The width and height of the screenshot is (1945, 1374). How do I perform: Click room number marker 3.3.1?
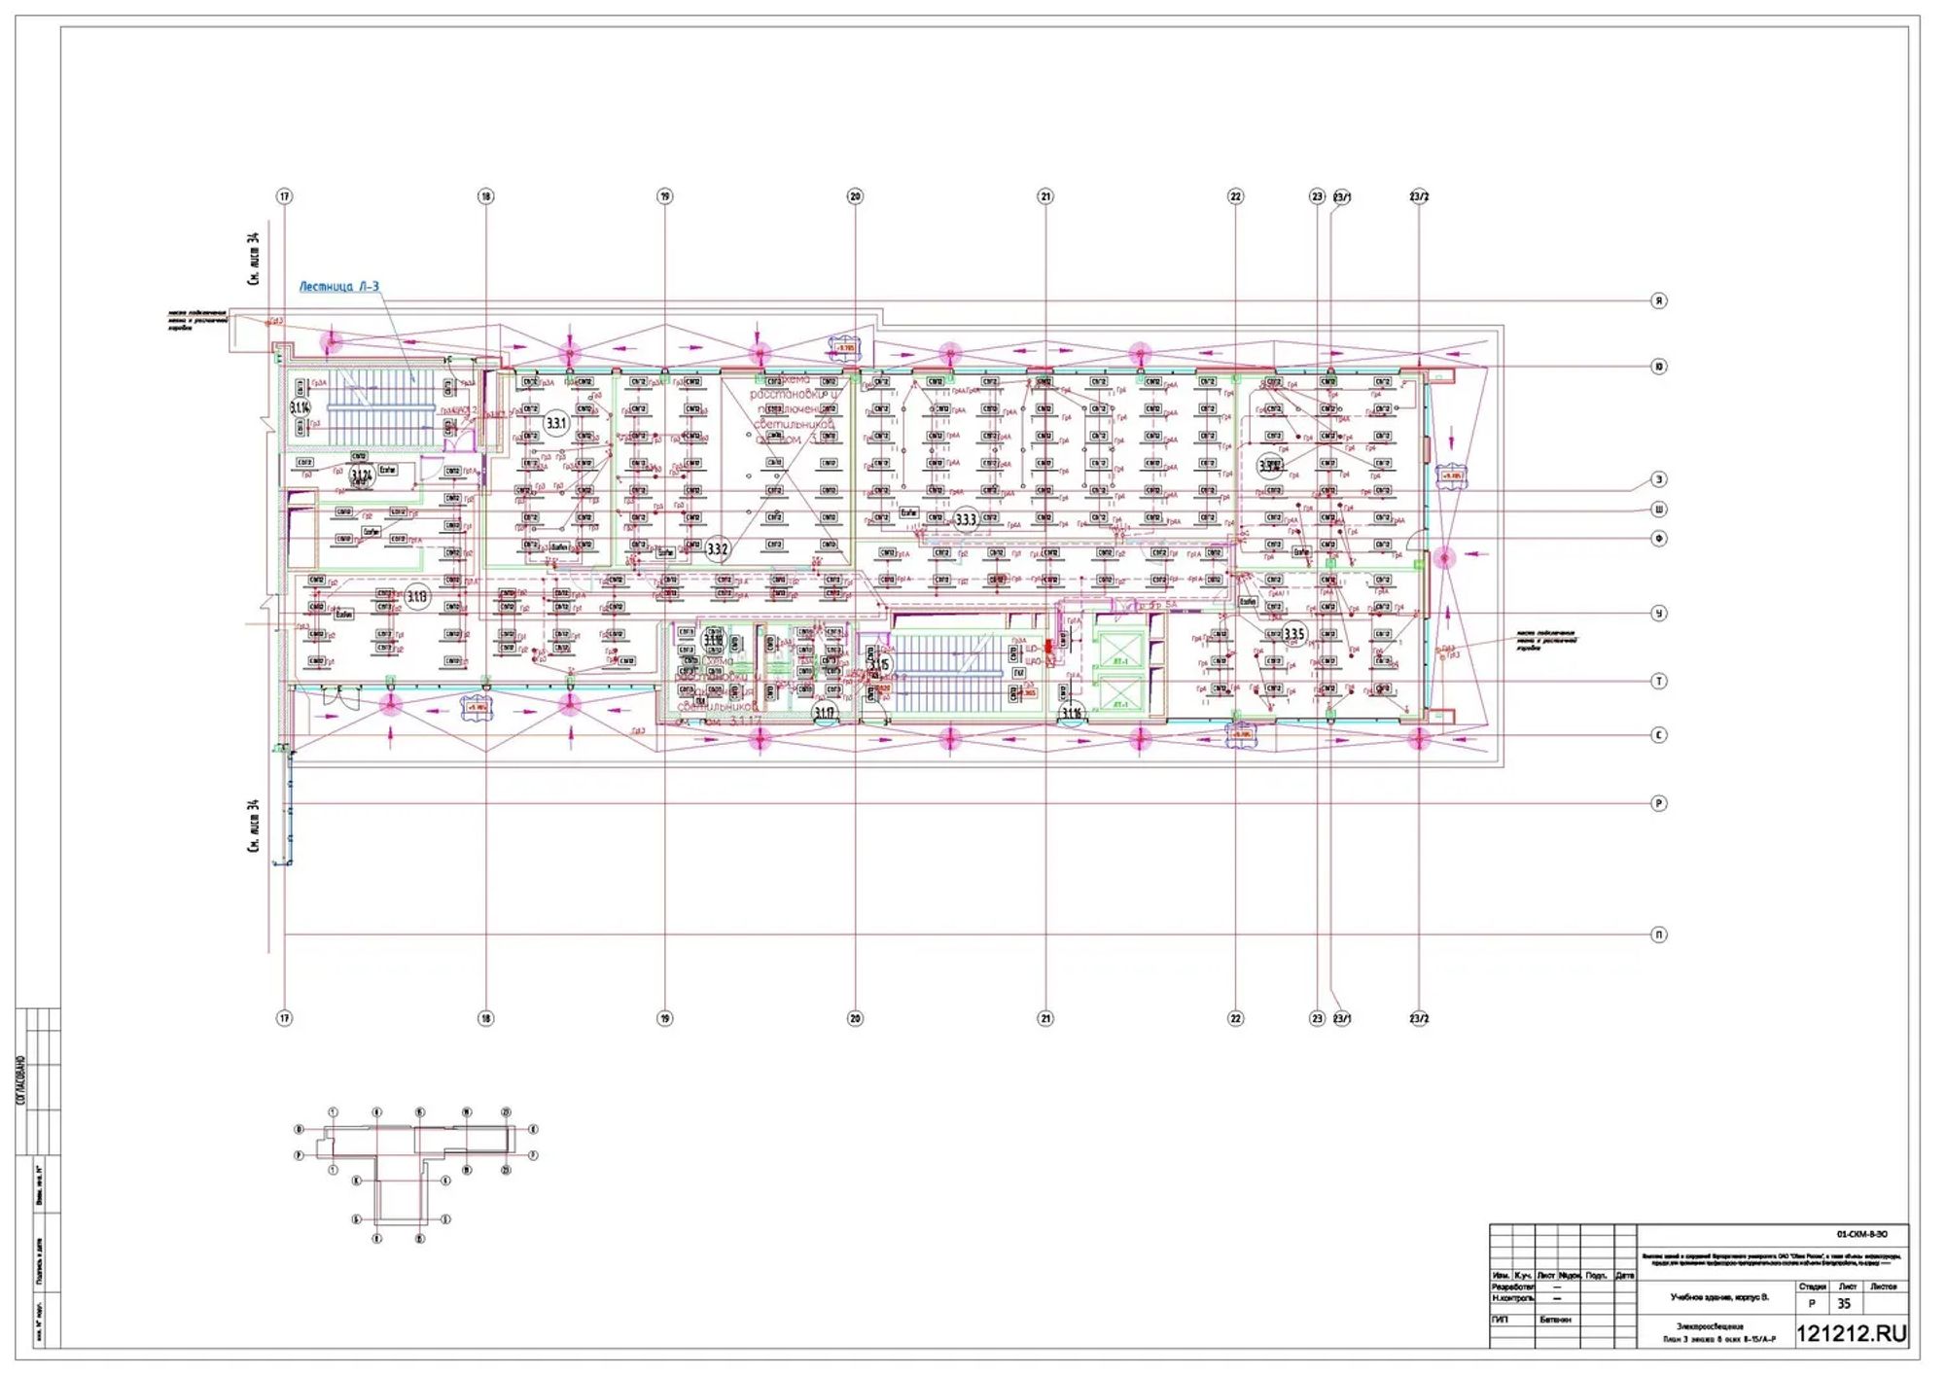point(555,423)
